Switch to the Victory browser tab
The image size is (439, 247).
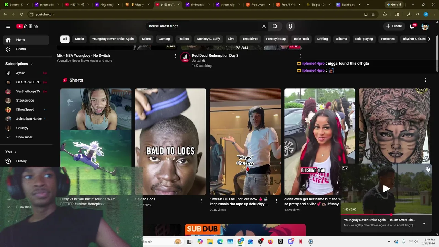(137, 5)
